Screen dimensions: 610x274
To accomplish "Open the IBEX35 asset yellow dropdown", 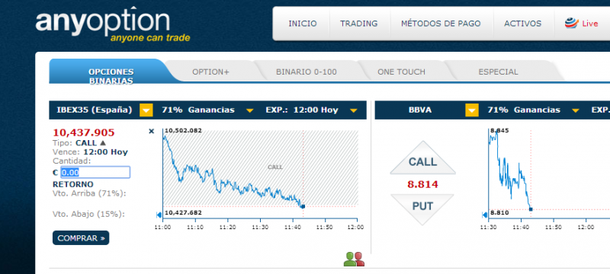I will [x=146, y=110].
